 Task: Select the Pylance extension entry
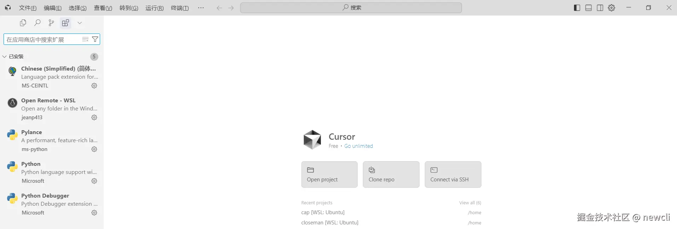tap(52, 140)
